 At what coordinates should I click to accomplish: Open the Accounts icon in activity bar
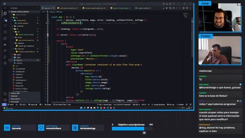click(5, 94)
